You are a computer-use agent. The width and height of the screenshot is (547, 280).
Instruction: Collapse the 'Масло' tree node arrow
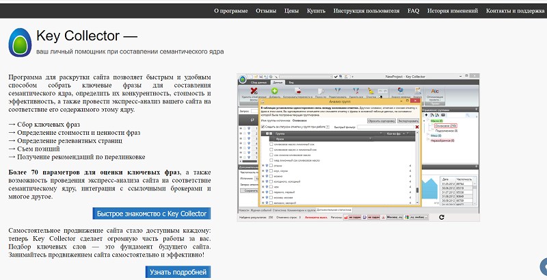pos(424,120)
